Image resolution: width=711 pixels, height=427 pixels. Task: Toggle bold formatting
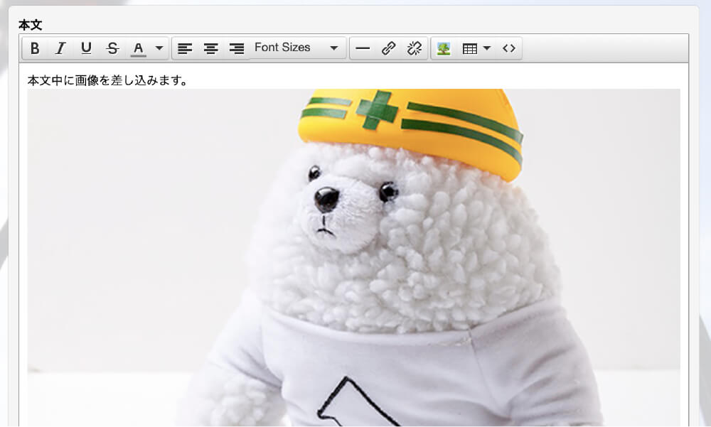pos(35,48)
